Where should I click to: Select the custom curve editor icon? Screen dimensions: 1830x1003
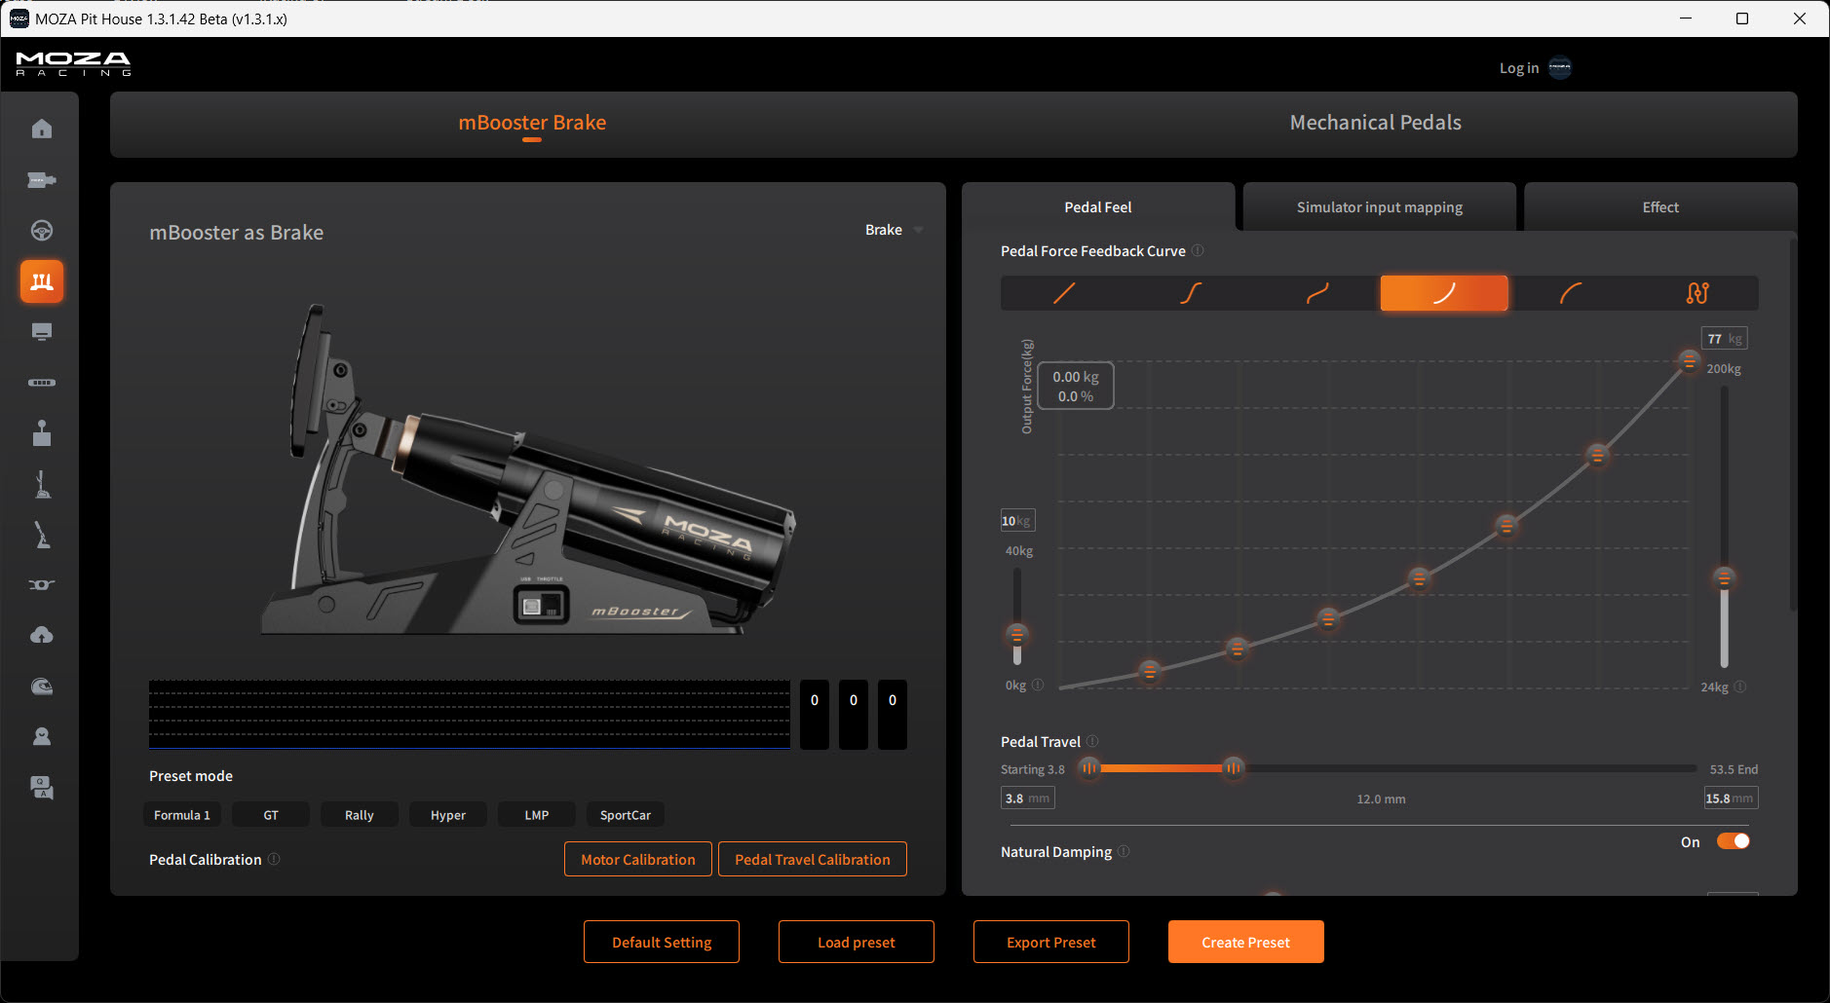(x=1697, y=293)
